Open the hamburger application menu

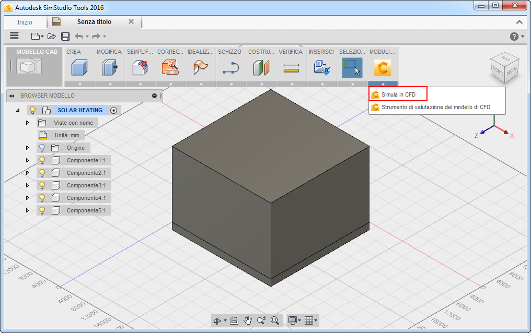[x=14, y=35]
